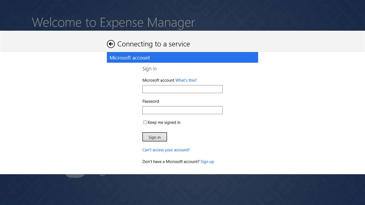Click the Connecting to a service title
The height and width of the screenshot is (205, 365).
(154, 44)
